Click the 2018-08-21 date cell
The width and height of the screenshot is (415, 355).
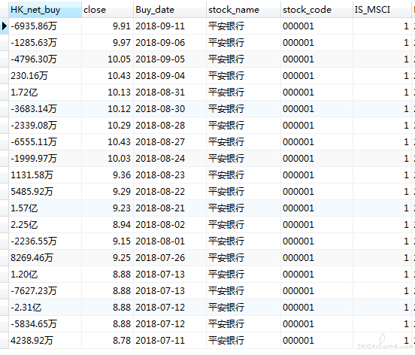coord(170,208)
